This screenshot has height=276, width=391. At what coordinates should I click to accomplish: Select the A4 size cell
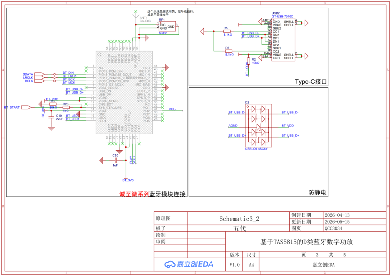(x=251, y=265)
